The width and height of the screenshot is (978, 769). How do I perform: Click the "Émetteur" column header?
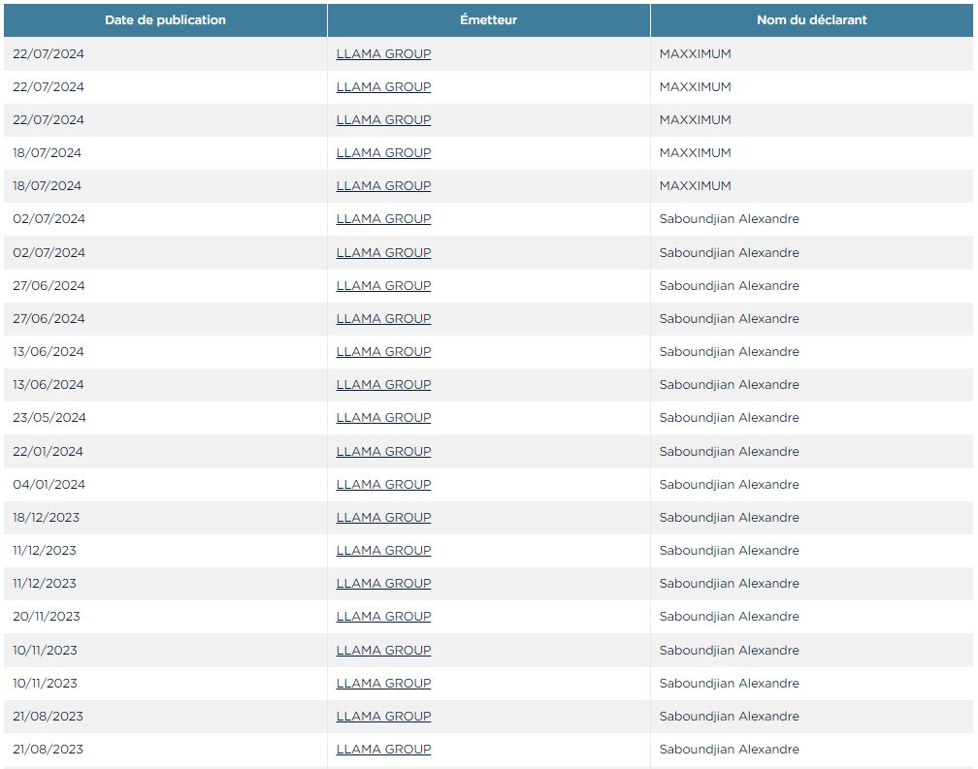(x=488, y=20)
